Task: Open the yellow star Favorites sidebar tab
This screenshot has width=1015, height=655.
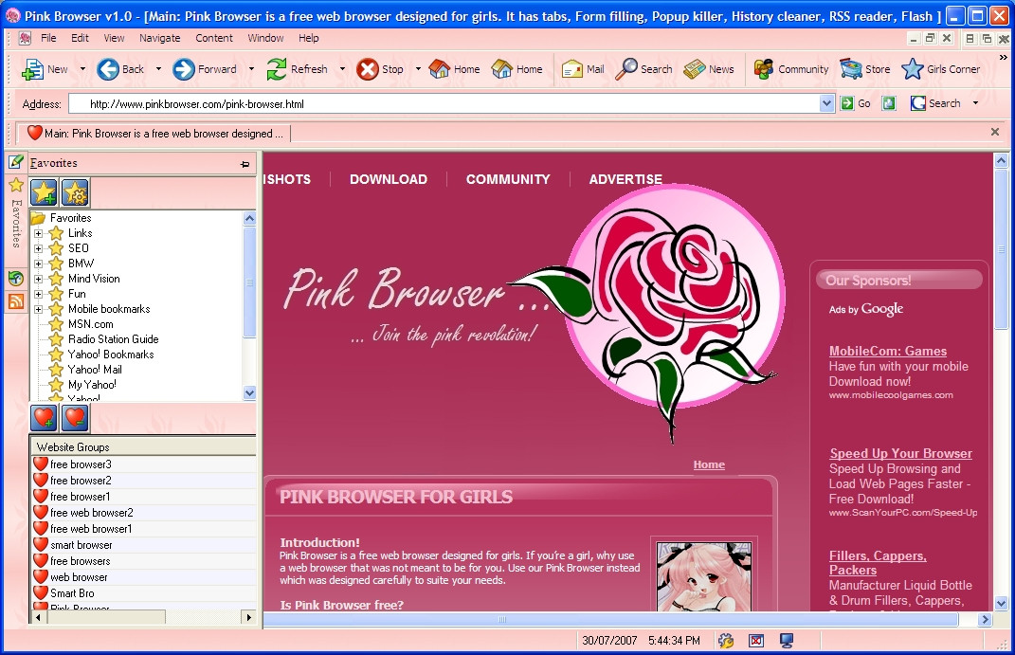Action: [16, 186]
